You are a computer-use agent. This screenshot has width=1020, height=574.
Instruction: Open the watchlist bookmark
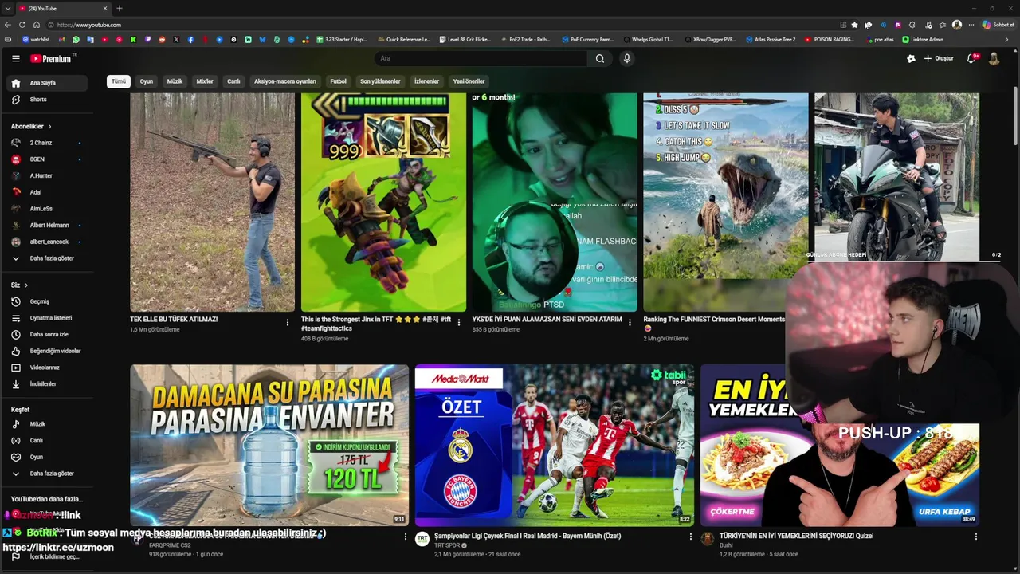tap(36, 39)
